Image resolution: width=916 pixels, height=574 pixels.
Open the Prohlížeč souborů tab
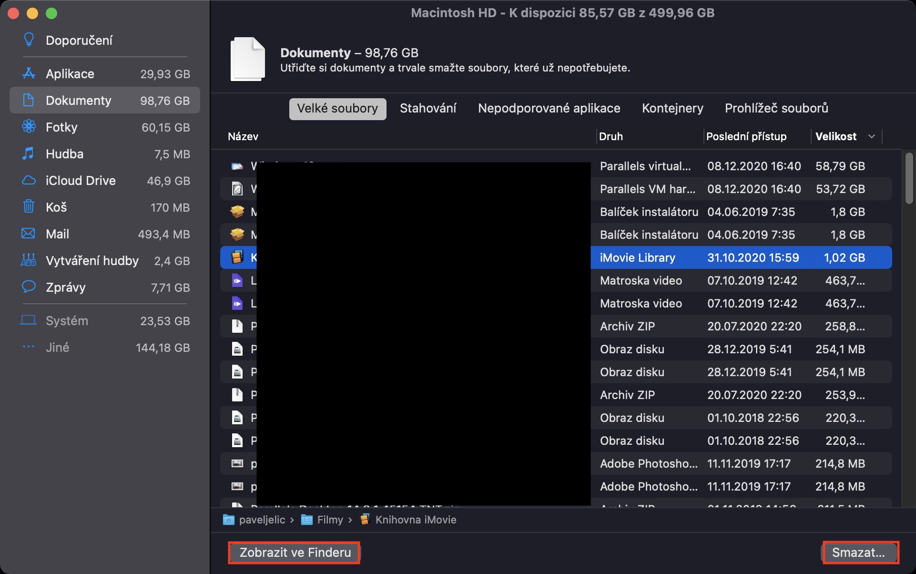tap(776, 108)
